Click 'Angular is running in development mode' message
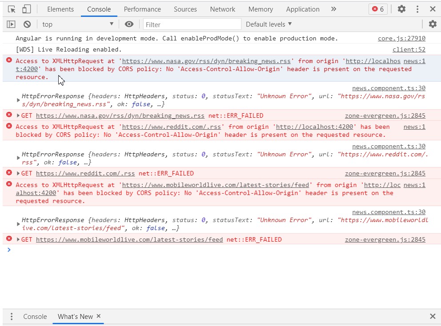The image size is (441, 326). pos(177,38)
